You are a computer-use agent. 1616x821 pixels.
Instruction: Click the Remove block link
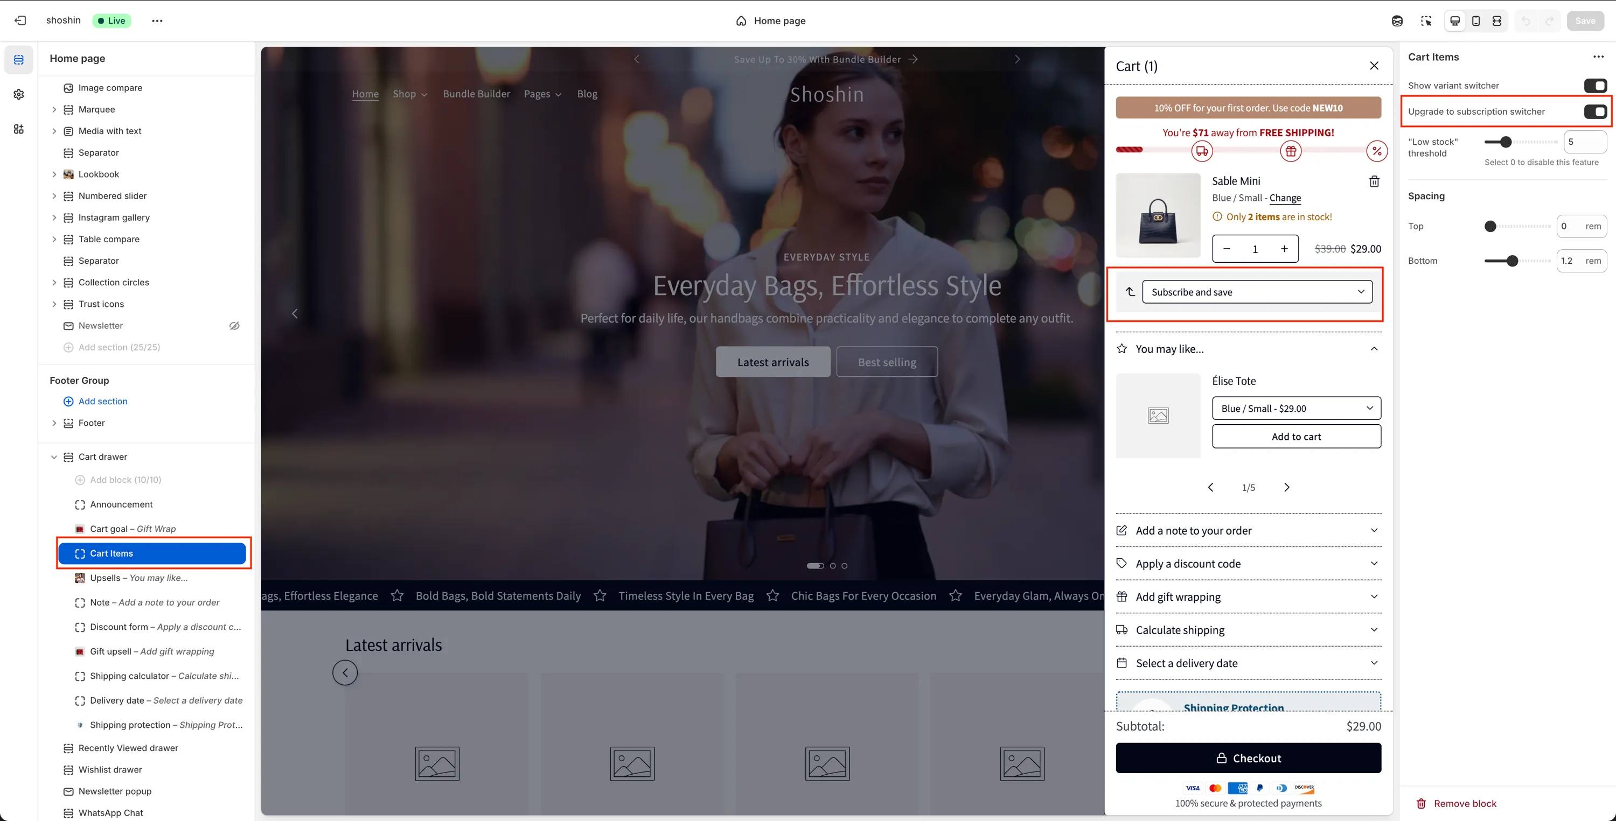(1464, 803)
